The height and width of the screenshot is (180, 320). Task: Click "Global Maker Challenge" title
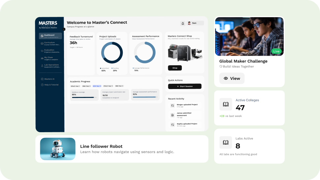243,61
